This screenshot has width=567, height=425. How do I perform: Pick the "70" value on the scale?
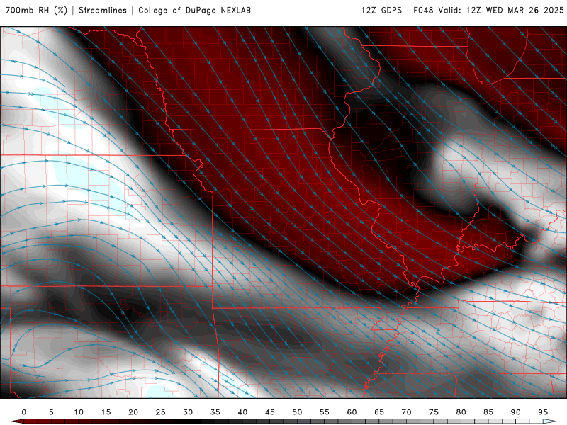(406, 412)
